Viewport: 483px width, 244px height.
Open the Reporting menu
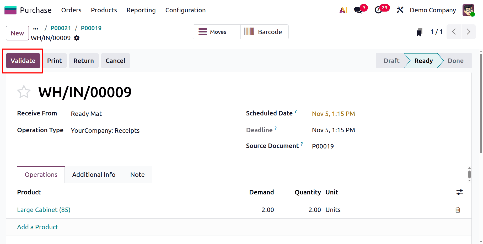[x=141, y=10]
